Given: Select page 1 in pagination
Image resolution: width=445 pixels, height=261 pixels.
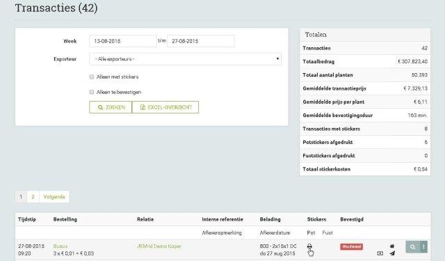Looking at the screenshot, I should (x=21, y=196).
